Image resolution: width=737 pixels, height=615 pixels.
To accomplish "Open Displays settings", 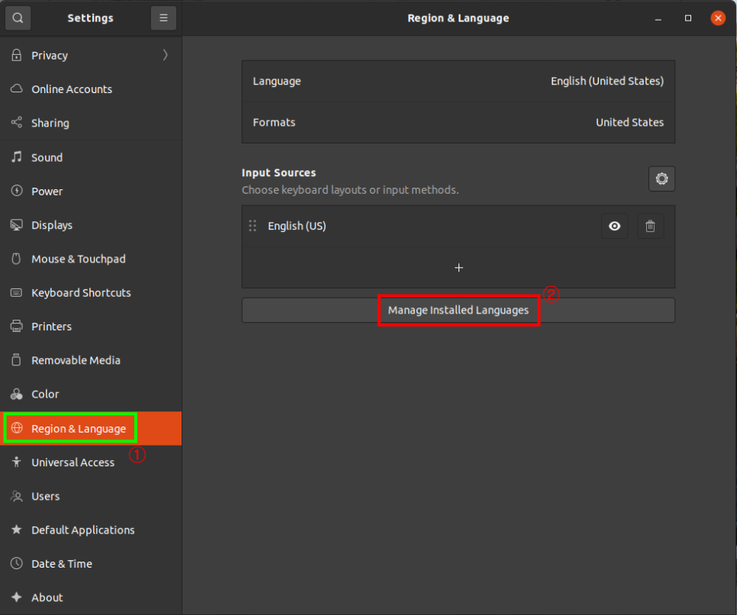I will click(x=91, y=225).
